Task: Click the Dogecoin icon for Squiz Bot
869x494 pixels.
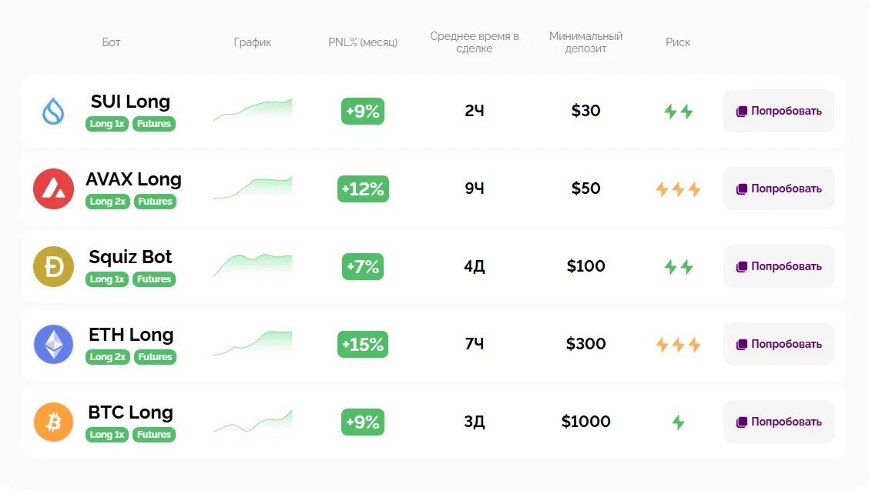Action: click(53, 267)
